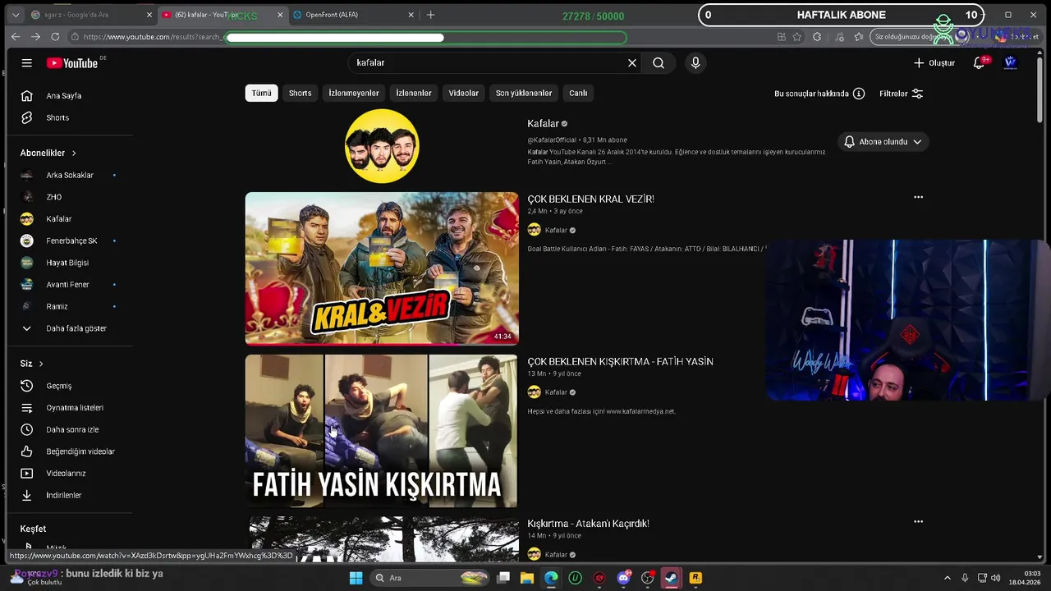The height and width of the screenshot is (591, 1051).
Task: Click Bu sonuçlar hakkında info icon
Action: tap(859, 94)
